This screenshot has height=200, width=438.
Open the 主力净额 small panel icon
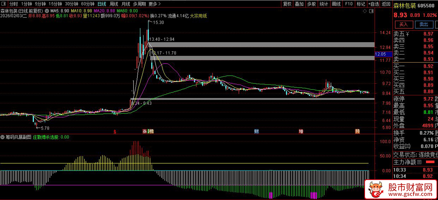pyautogui.click(x=419, y=162)
